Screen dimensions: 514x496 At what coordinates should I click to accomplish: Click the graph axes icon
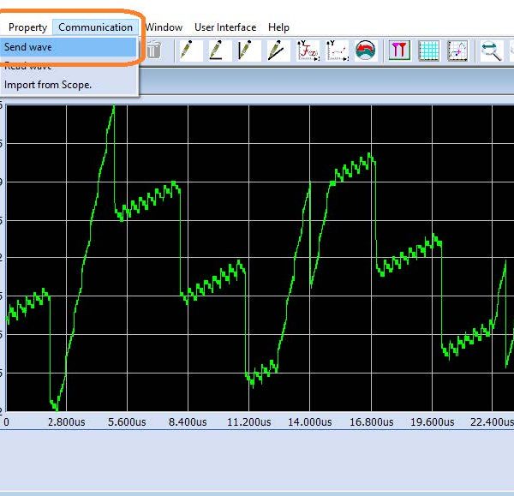click(457, 51)
